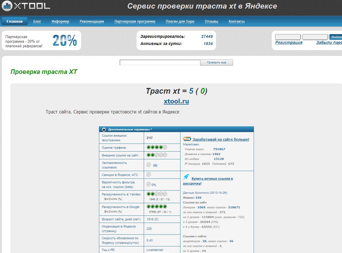Go to the Блог menu item

(x=37, y=21)
